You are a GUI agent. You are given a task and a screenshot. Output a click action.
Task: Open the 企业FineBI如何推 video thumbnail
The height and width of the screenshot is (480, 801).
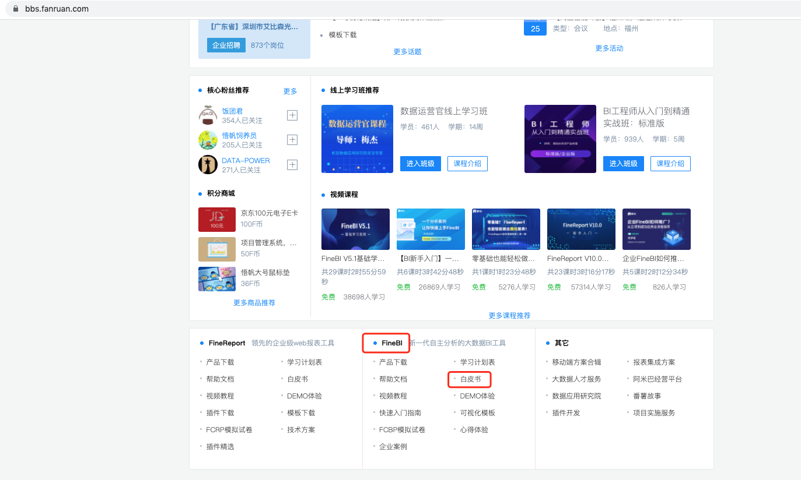coord(656,229)
